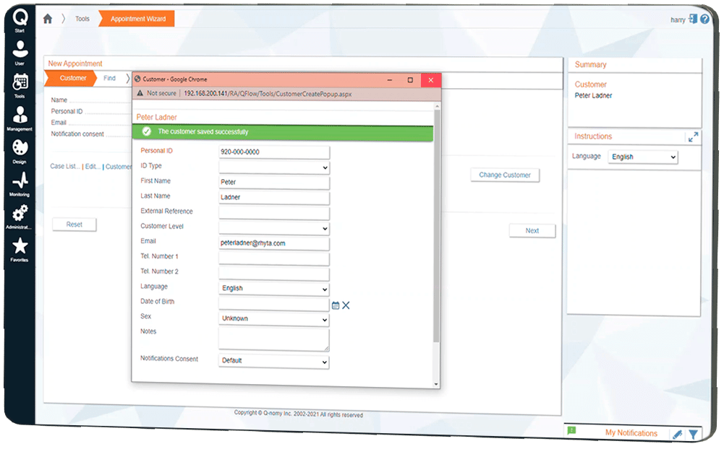Click the Home icon in breadcrumb
This screenshot has width=724, height=449.
pos(48,19)
